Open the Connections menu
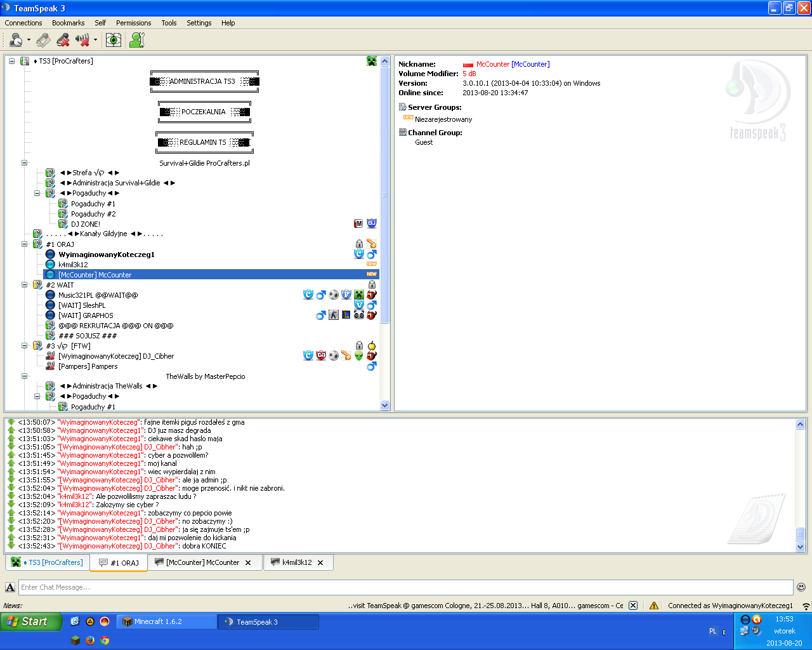The image size is (812, 650). [x=23, y=23]
